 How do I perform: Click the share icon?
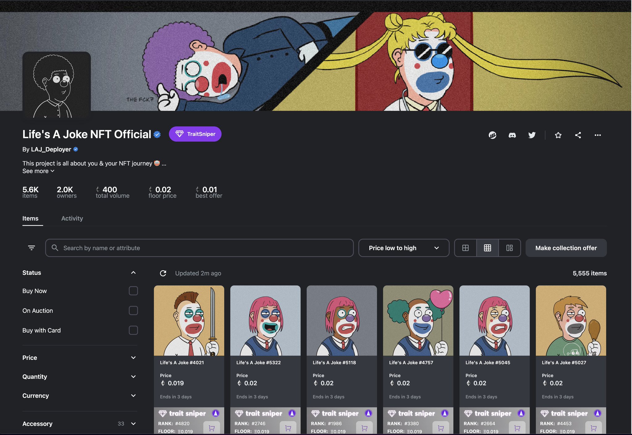tap(578, 135)
